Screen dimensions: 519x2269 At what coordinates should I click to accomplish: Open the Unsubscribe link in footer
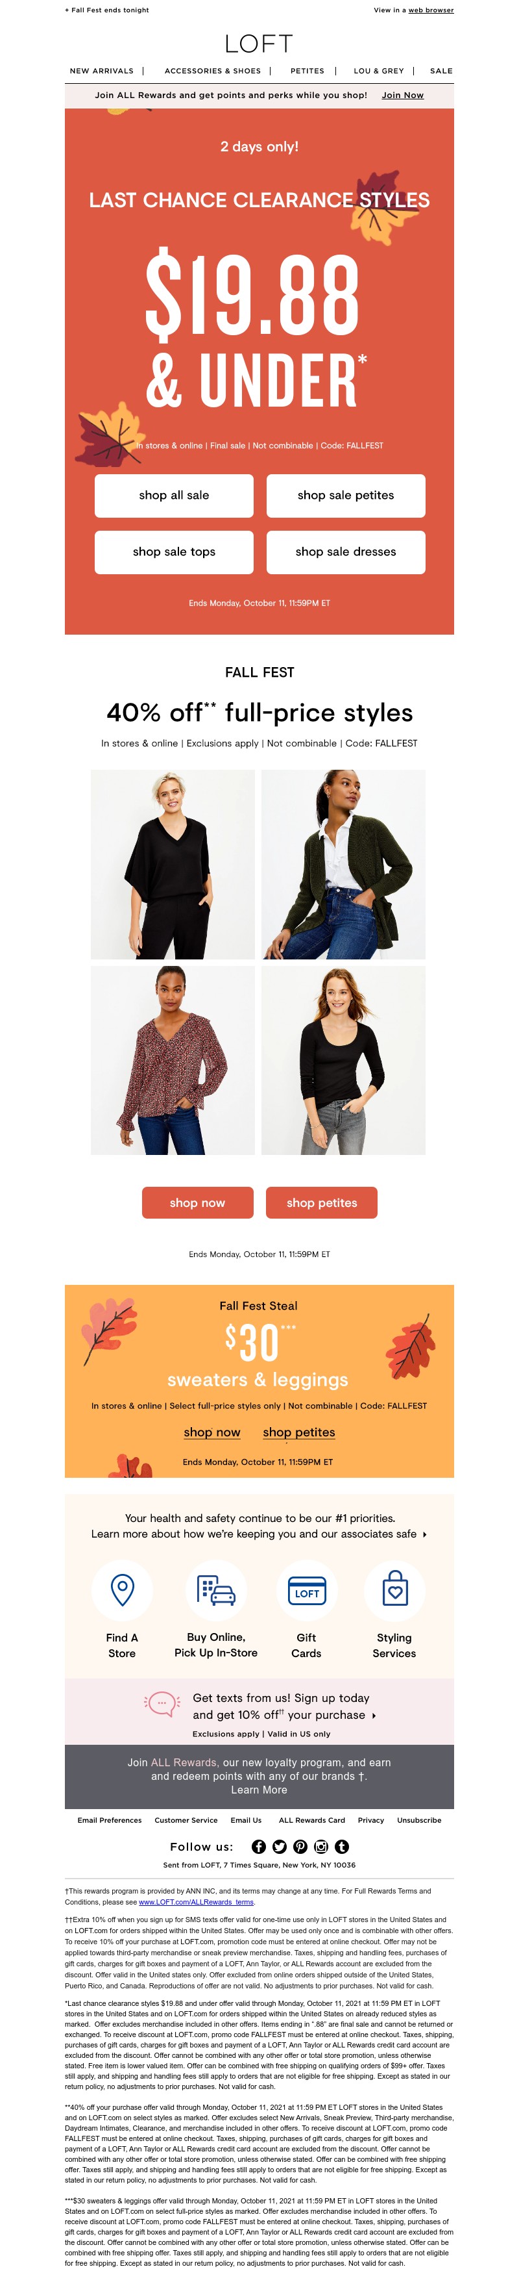click(420, 1819)
